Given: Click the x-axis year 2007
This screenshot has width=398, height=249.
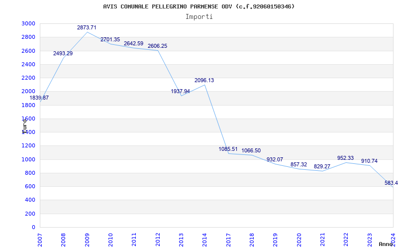Looking at the screenshot, I should pyautogui.click(x=40, y=240).
